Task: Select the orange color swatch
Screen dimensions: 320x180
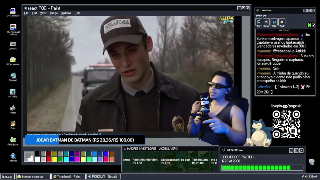Action: pyautogui.click(x=112, y=159)
